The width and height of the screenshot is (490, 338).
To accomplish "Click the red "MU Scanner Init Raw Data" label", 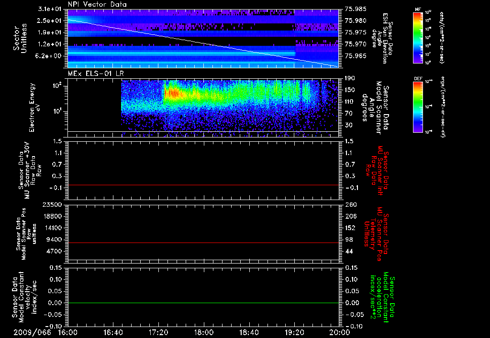I will [377, 170].
